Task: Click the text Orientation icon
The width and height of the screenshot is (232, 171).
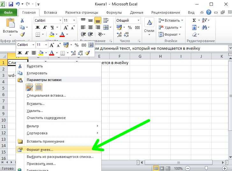Action: pos(100,34)
